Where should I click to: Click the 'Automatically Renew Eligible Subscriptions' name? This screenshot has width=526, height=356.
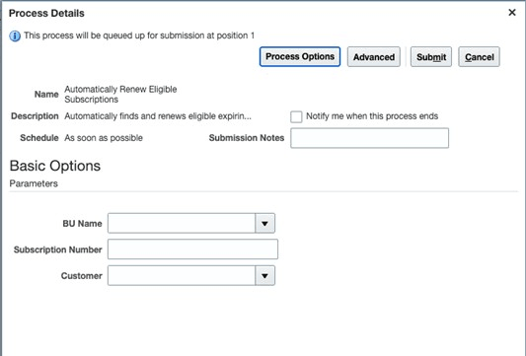tap(120, 95)
